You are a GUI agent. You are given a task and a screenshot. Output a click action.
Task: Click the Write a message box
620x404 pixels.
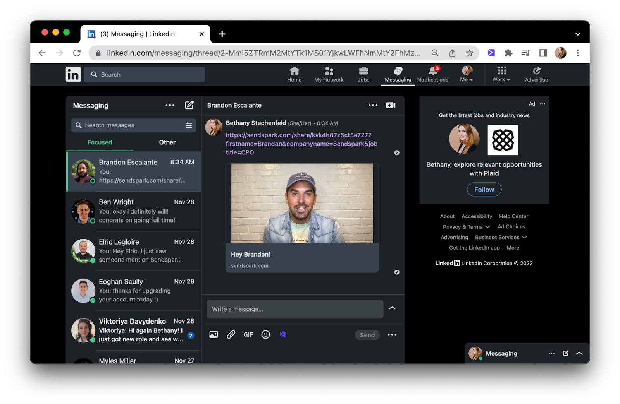(295, 309)
